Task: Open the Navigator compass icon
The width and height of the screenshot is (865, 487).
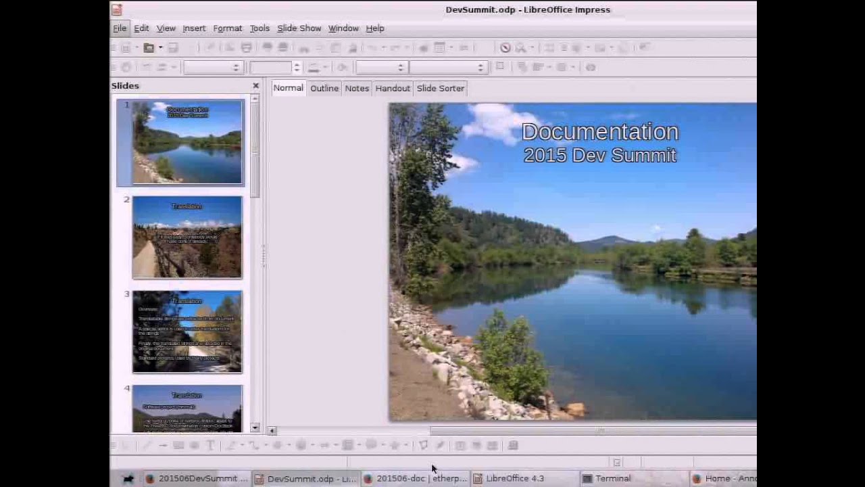Action: pos(505,47)
